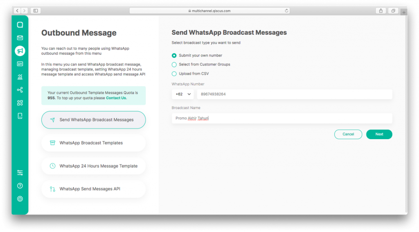The width and height of the screenshot is (419, 232).
Task: Open the help question mark icon
Action: point(20,186)
